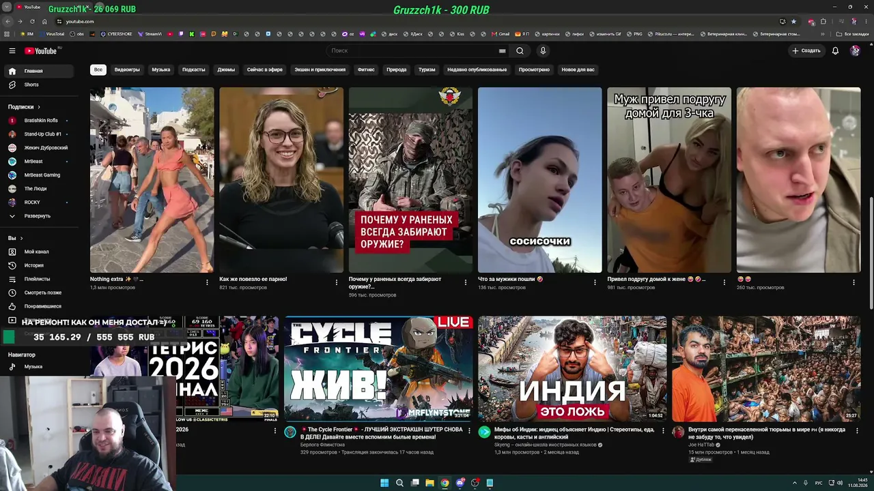Switch to Chrome in the taskbar
Viewport: 874px width, 491px height.
445,483
